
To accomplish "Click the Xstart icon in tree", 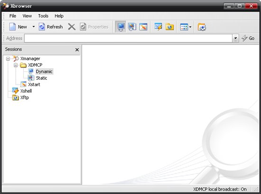I will [23, 84].
